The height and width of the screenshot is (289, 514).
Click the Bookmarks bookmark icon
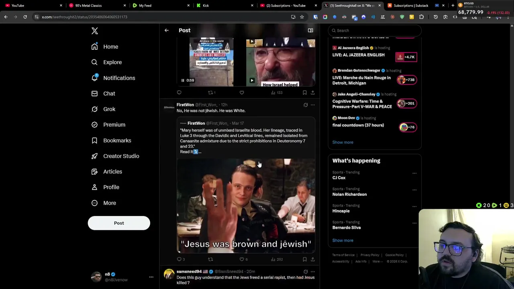click(x=94, y=140)
